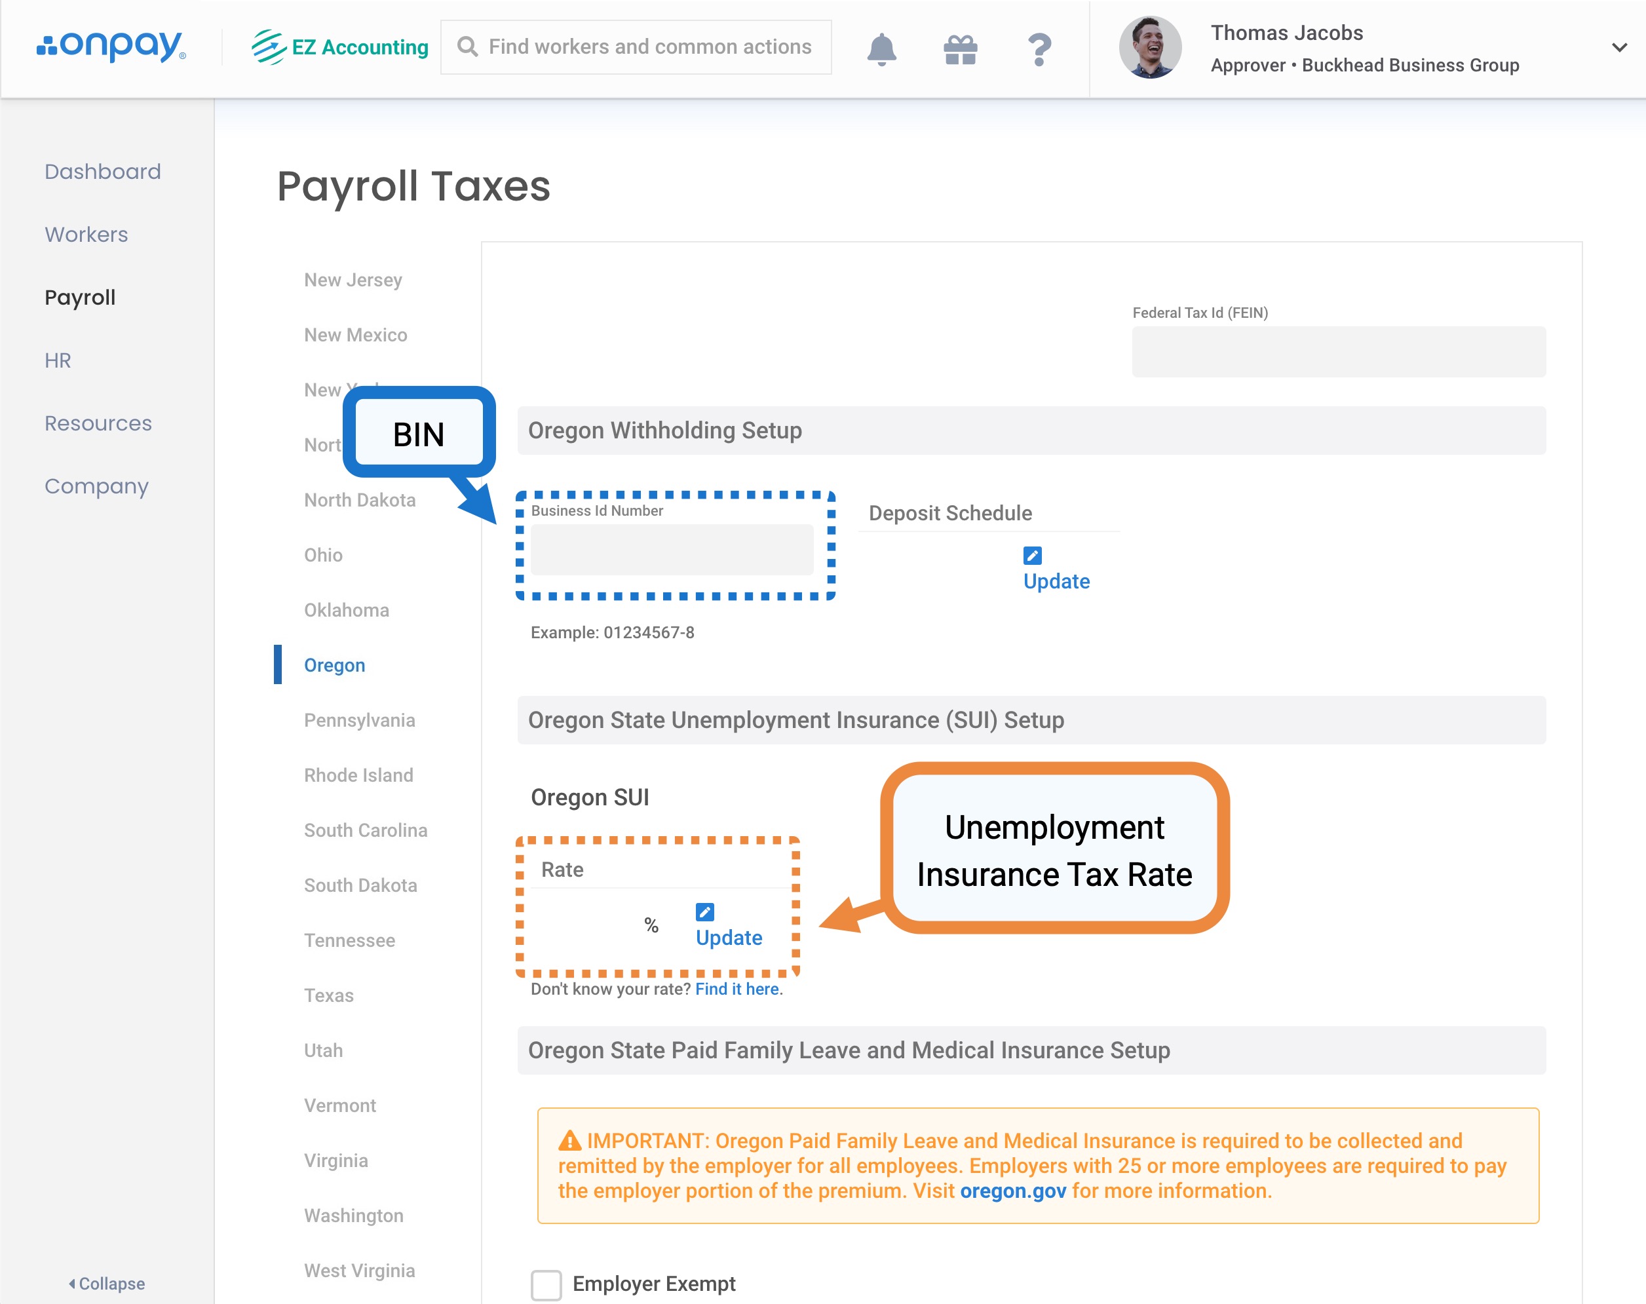
Task: Click the 'Find it here' link
Action: tap(737, 989)
